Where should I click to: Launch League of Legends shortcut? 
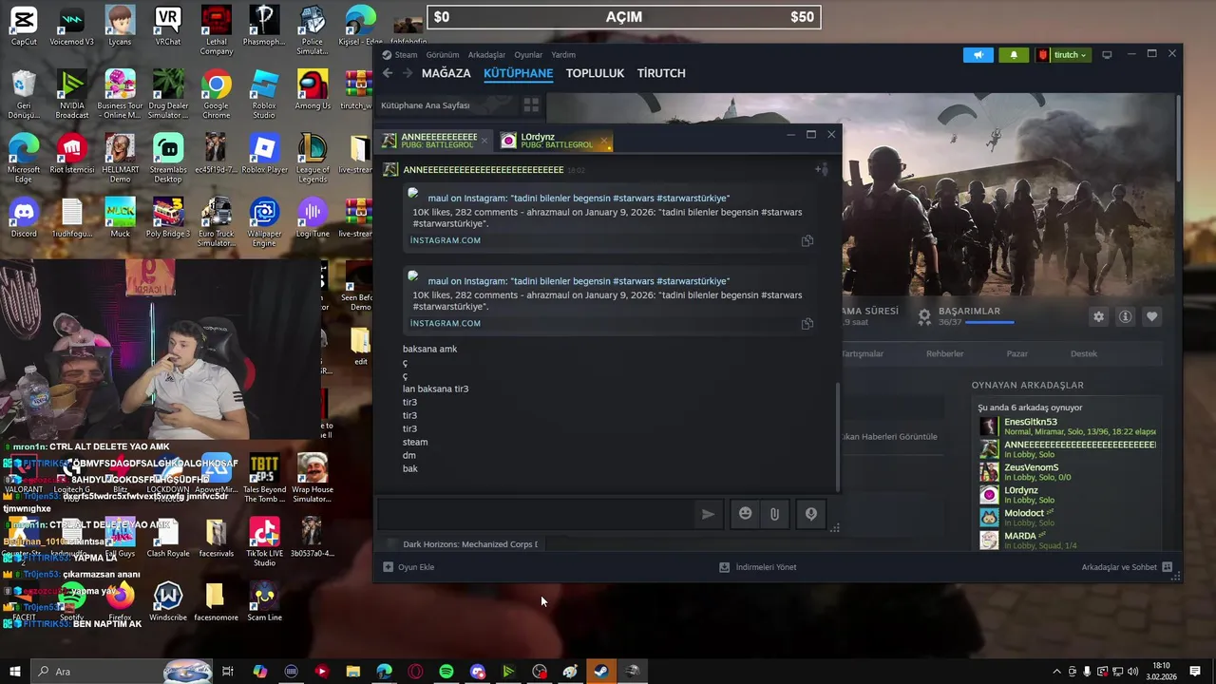pyautogui.click(x=313, y=158)
